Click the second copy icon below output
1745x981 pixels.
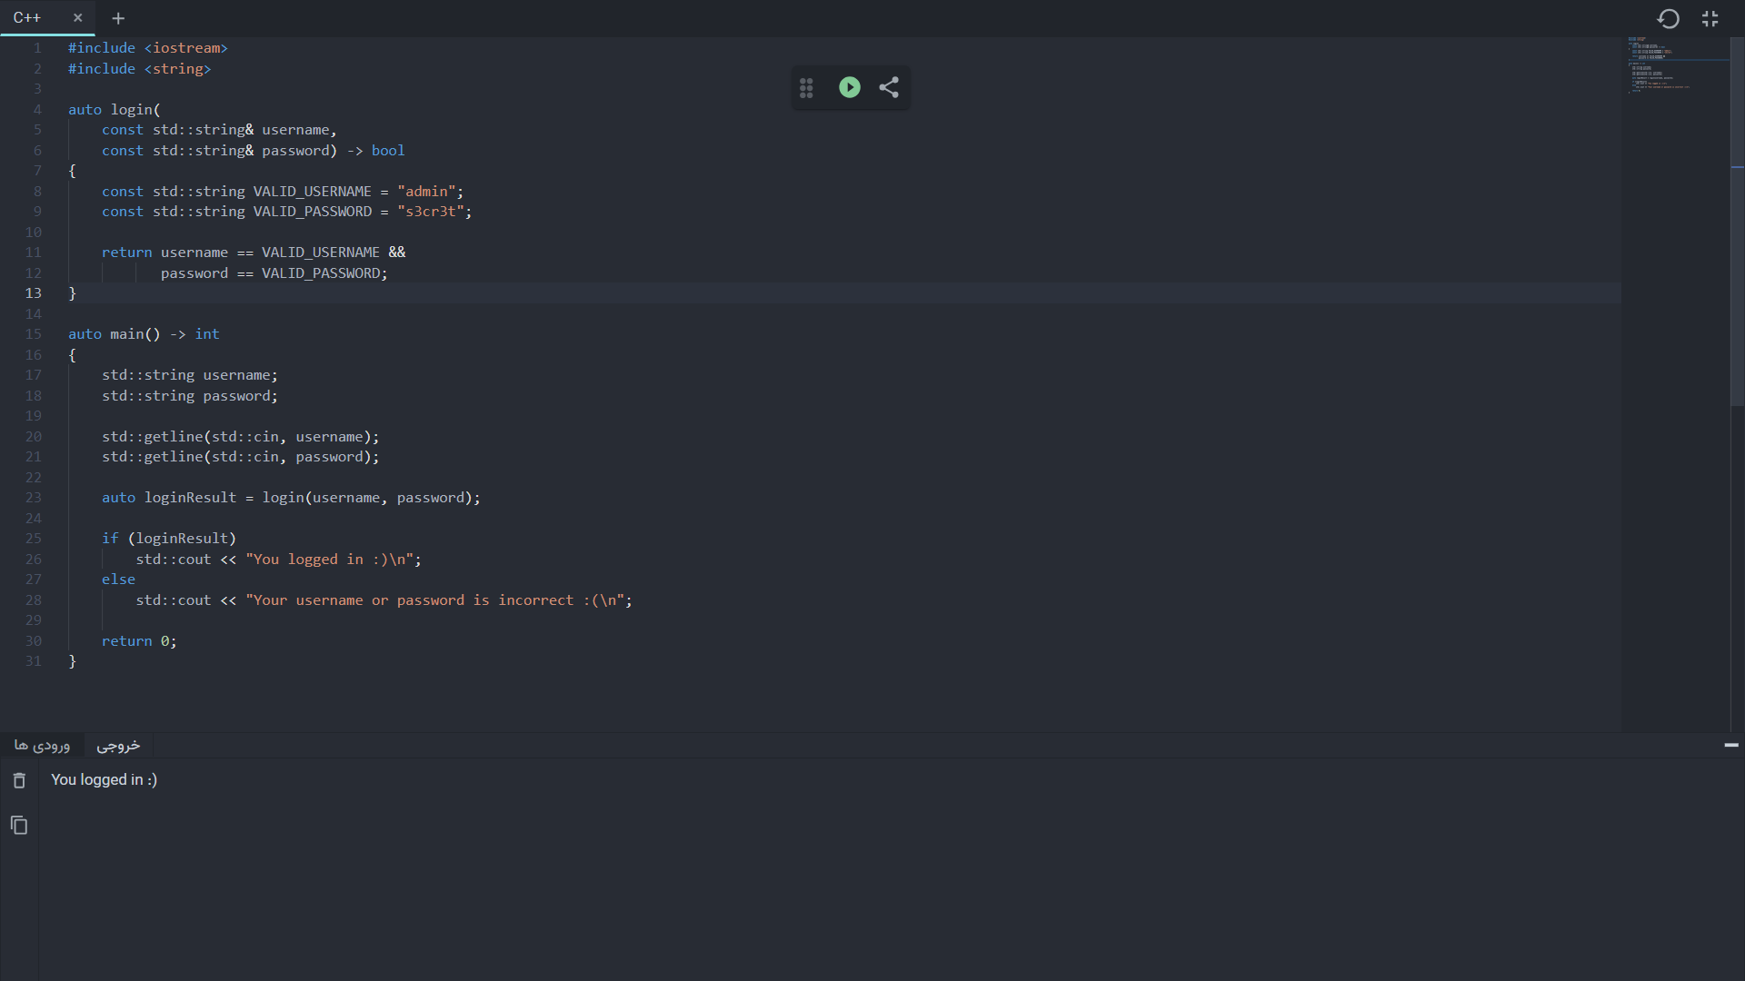tap(18, 827)
